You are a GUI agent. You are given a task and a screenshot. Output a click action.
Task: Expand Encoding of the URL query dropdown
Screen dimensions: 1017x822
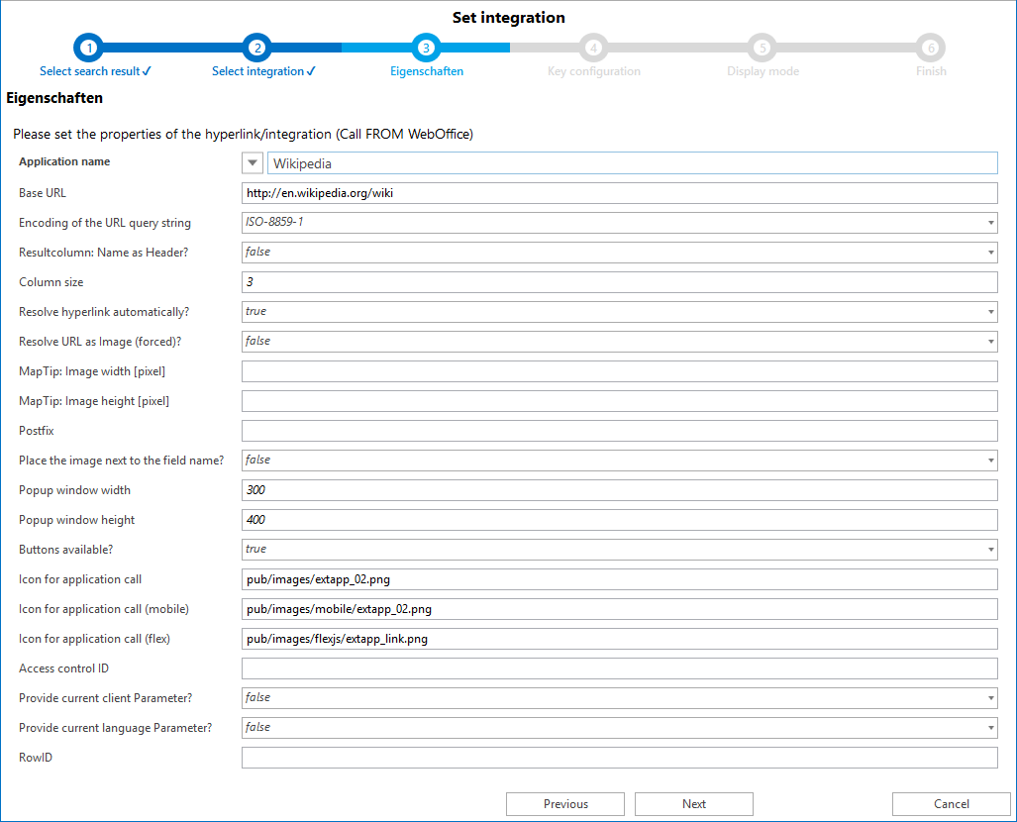coord(990,223)
